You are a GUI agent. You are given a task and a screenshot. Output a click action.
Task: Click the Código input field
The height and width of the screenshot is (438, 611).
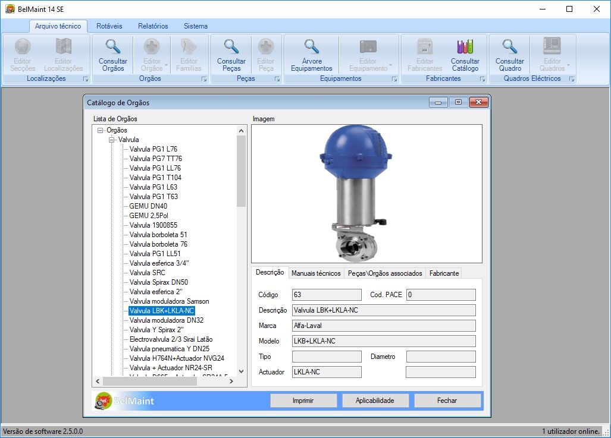[327, 295]
